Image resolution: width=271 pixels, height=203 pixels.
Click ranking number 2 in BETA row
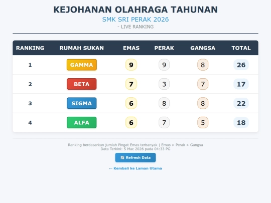(x=30, y=84)
